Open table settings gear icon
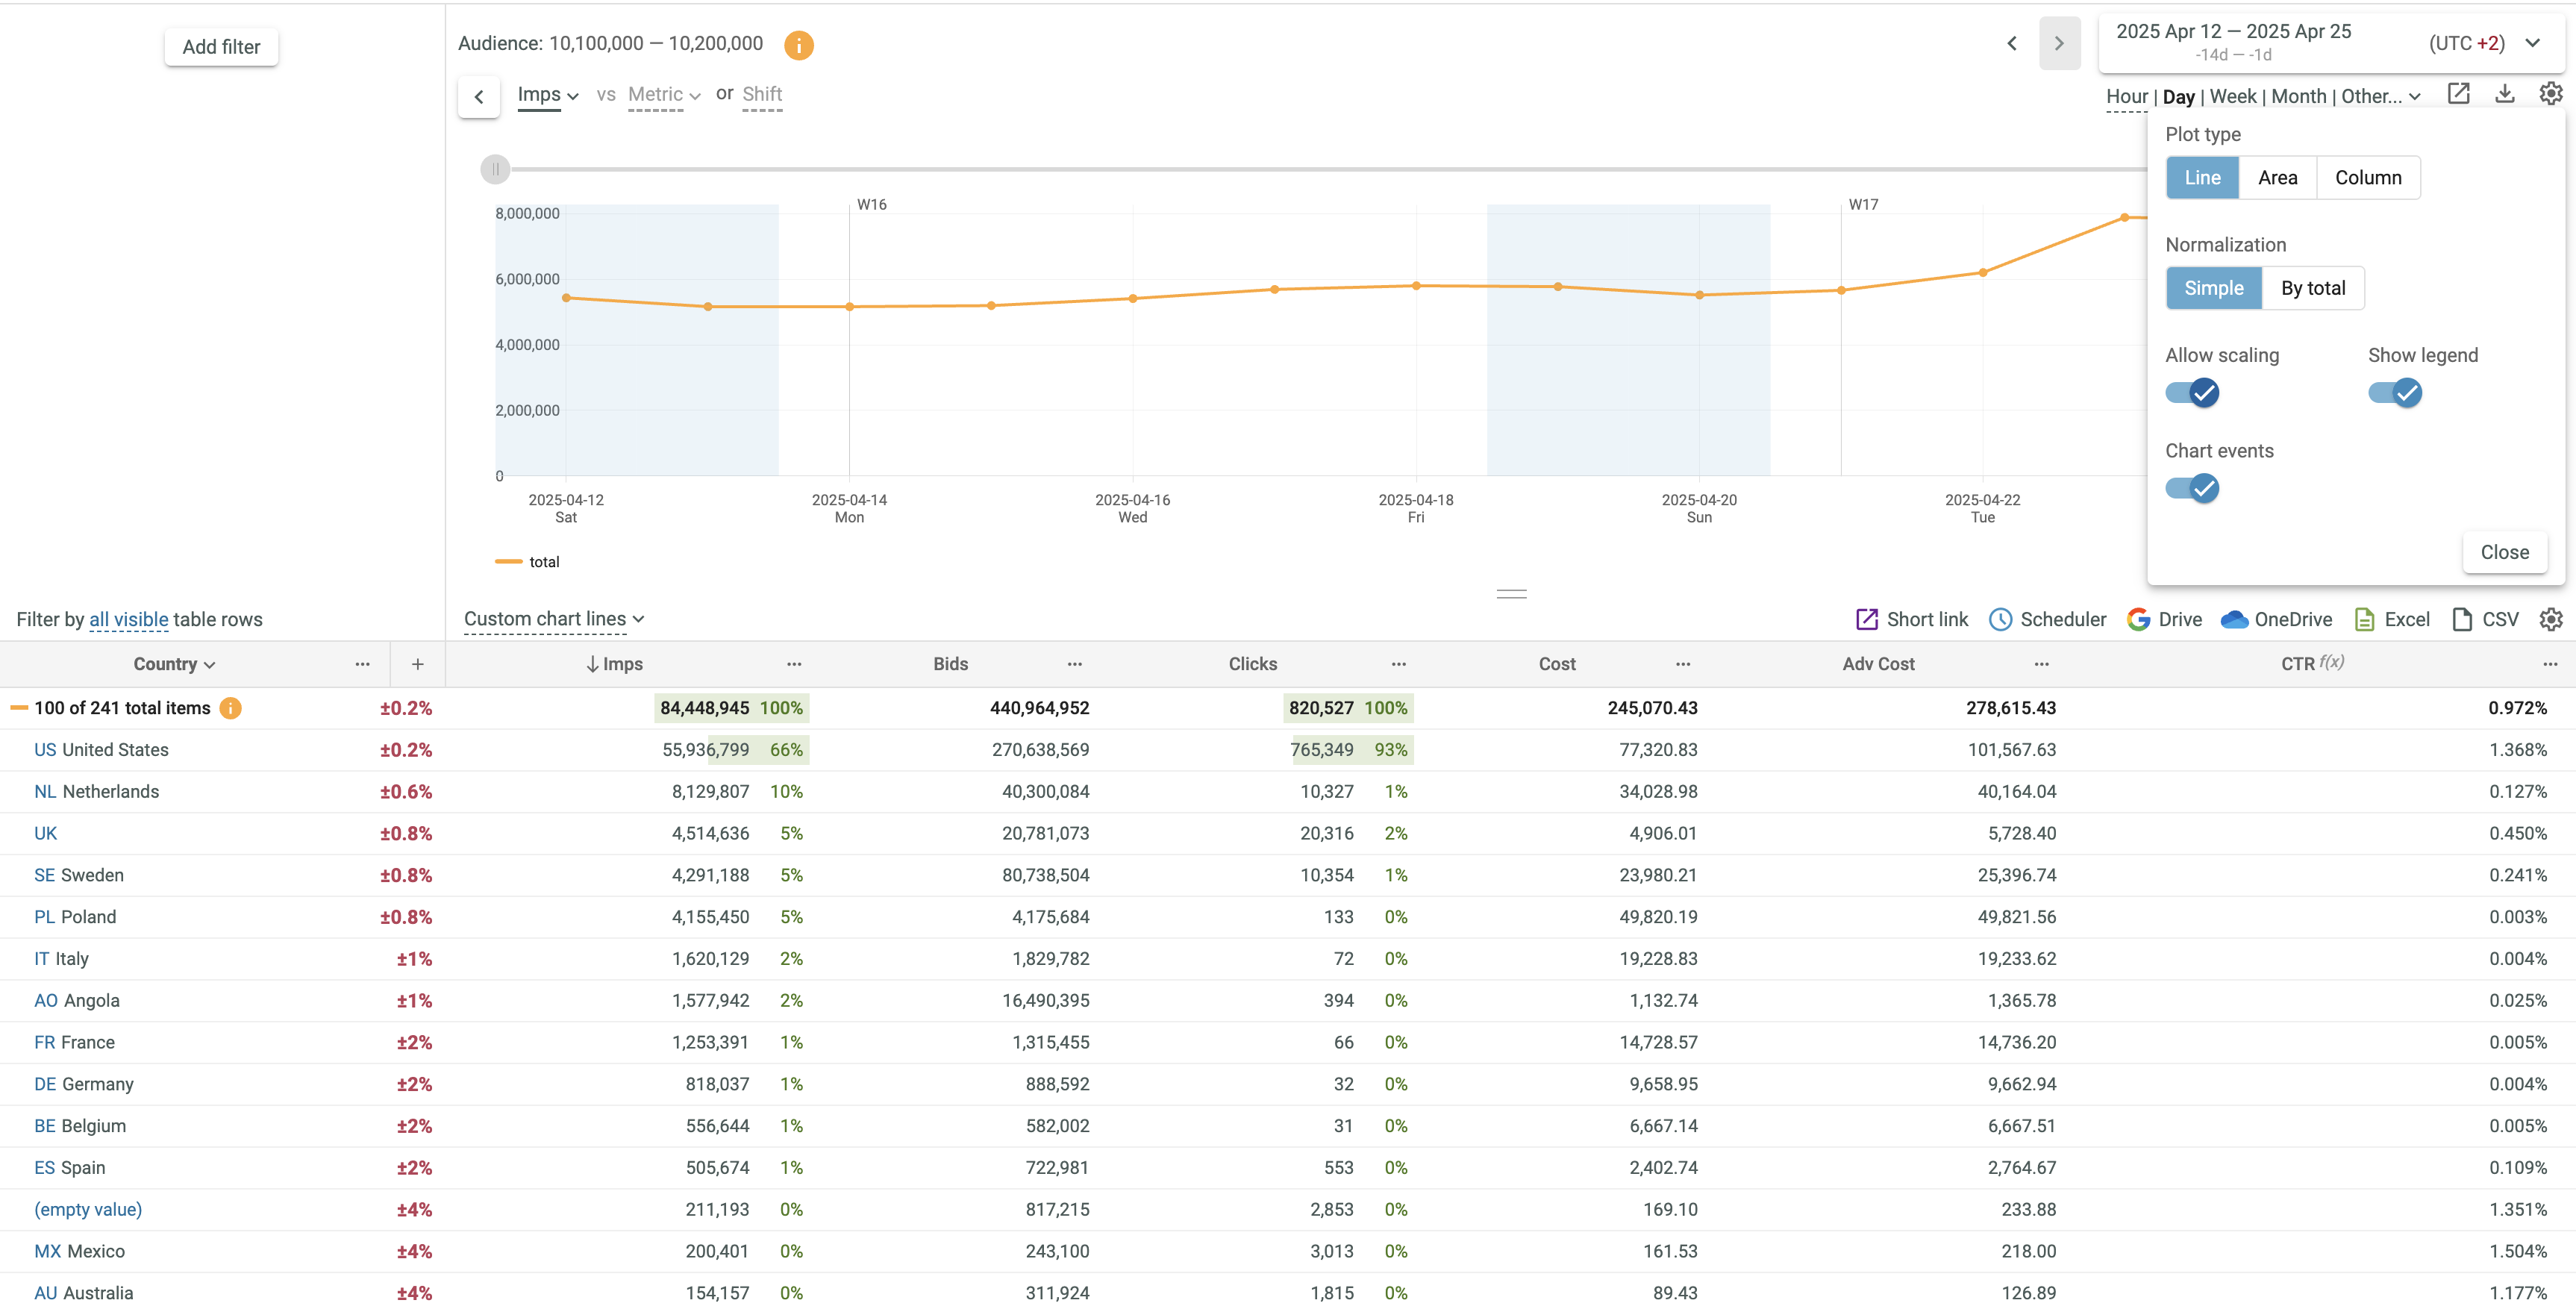The image size is (2576, 1309). pos(2550,620)
